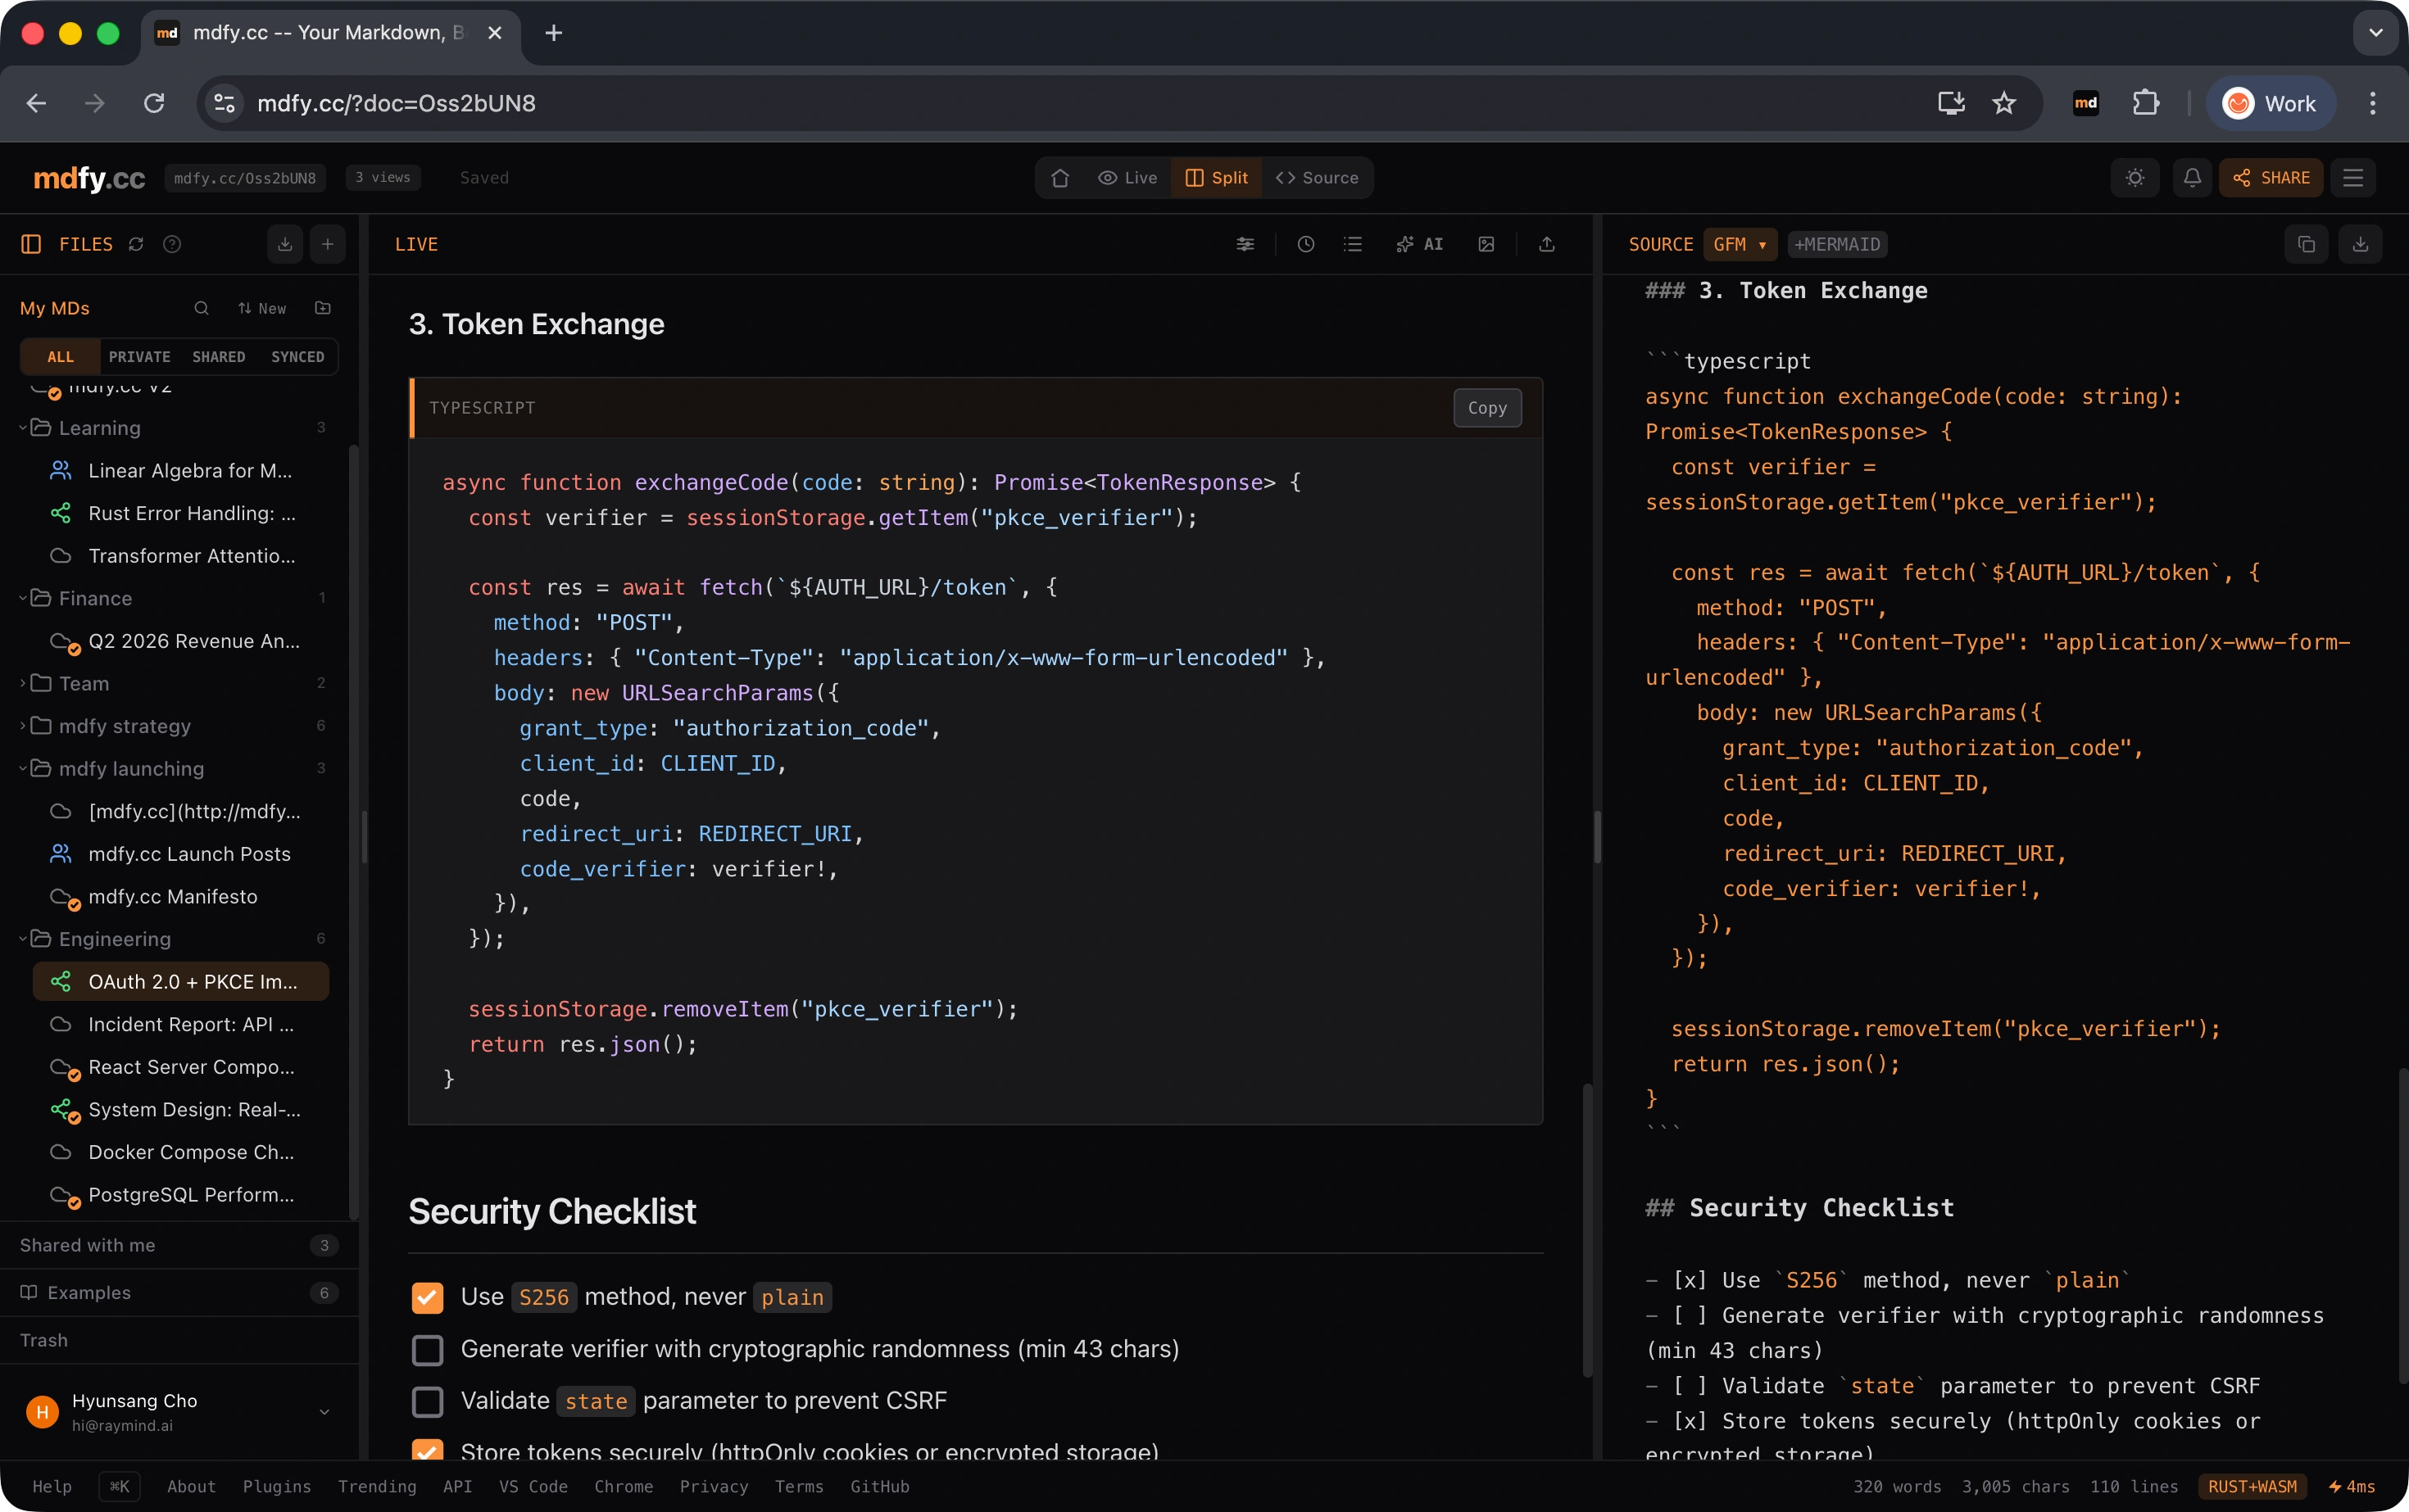Check the 'Validate state parameter' checkbox

coord(427,1402)
